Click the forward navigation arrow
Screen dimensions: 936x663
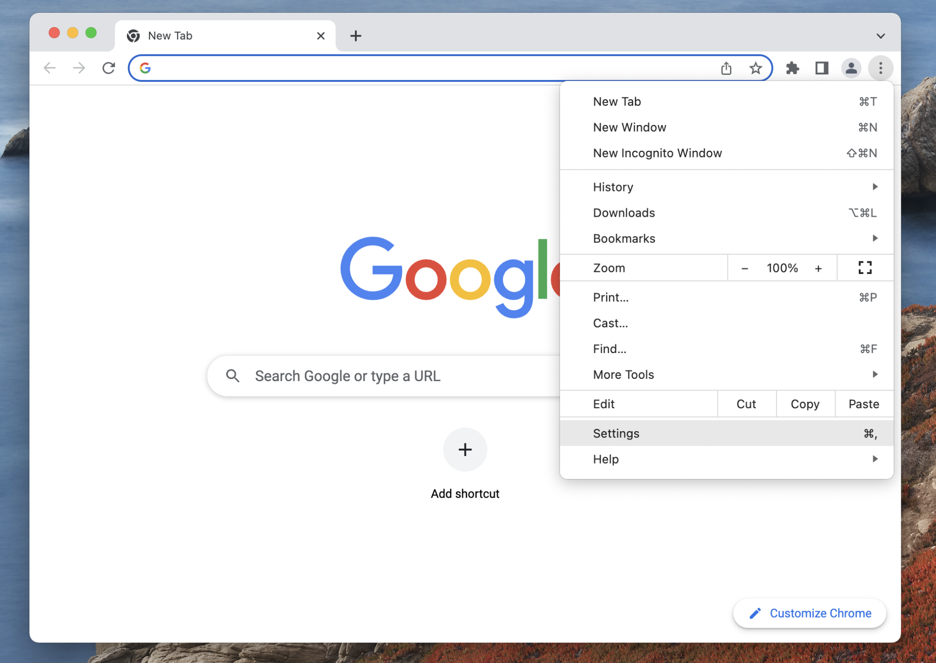79,68
